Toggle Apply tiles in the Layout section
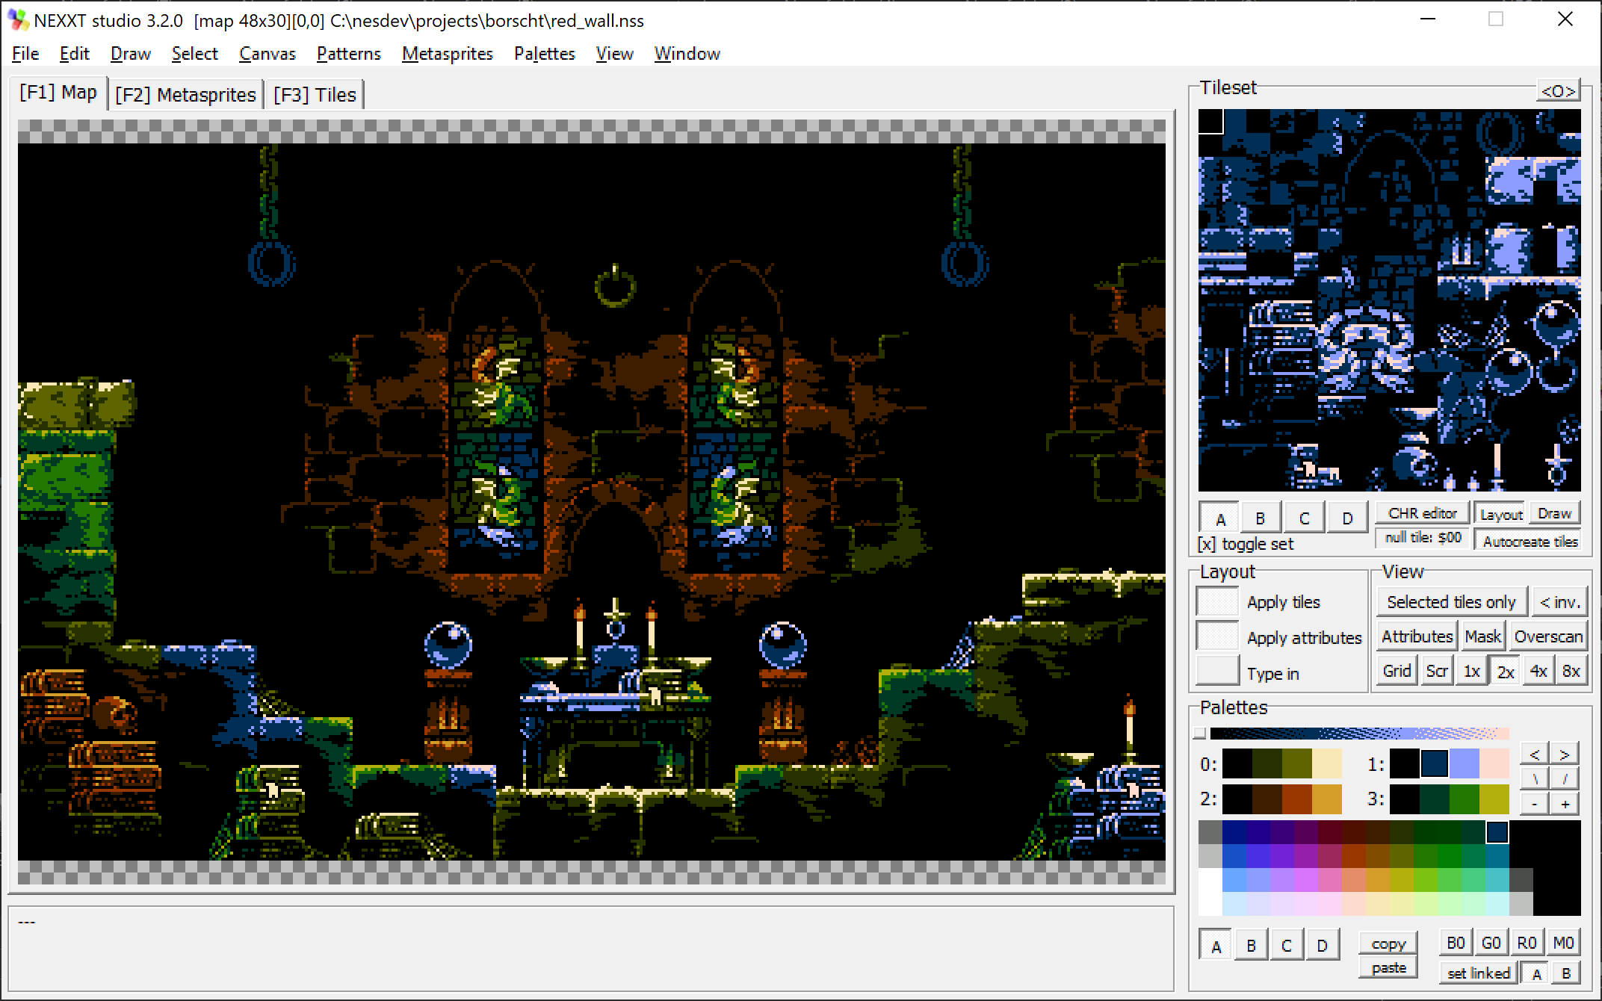Screen dimensions: 1602x1001 (x=1218, y=602)
